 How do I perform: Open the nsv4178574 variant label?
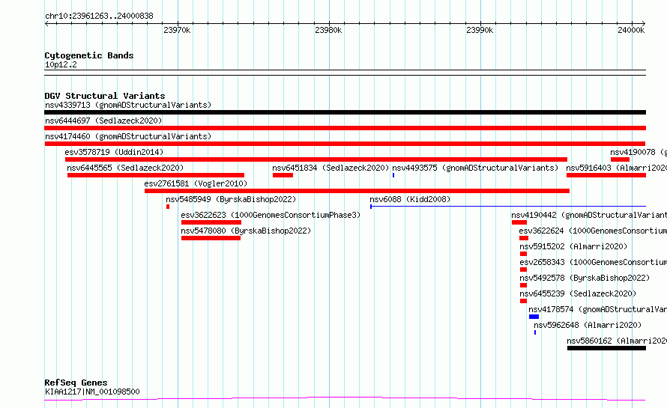[597, 309]
